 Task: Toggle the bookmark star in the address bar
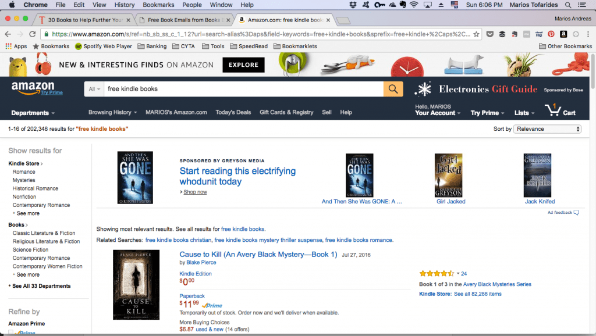(476, 34)
